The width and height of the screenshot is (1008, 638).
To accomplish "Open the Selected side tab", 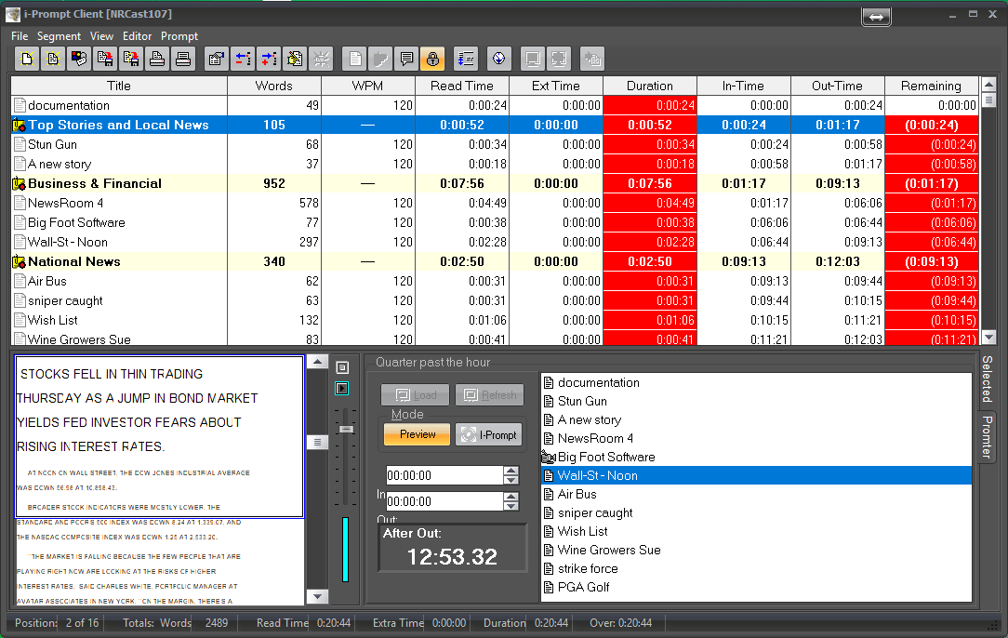I will 987,379.
